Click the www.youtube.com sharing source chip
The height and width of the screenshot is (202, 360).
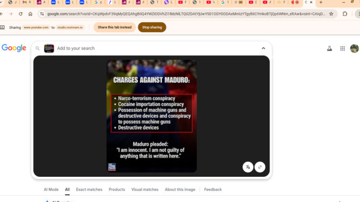pyautogui.click(x=36, y=27)
